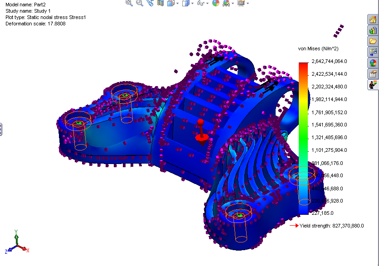
Task: Click the Apply Scene colored ball icon
Action: (x=215, y=4)
